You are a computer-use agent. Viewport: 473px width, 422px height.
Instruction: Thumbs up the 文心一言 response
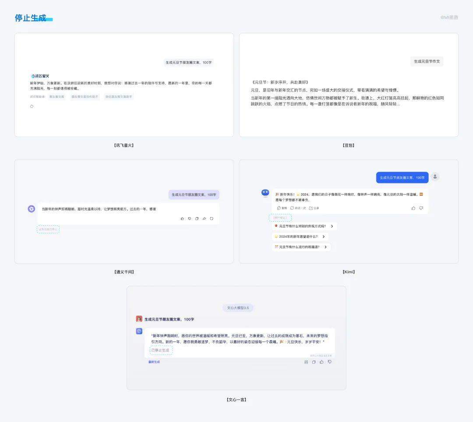[x=321, y=362]
